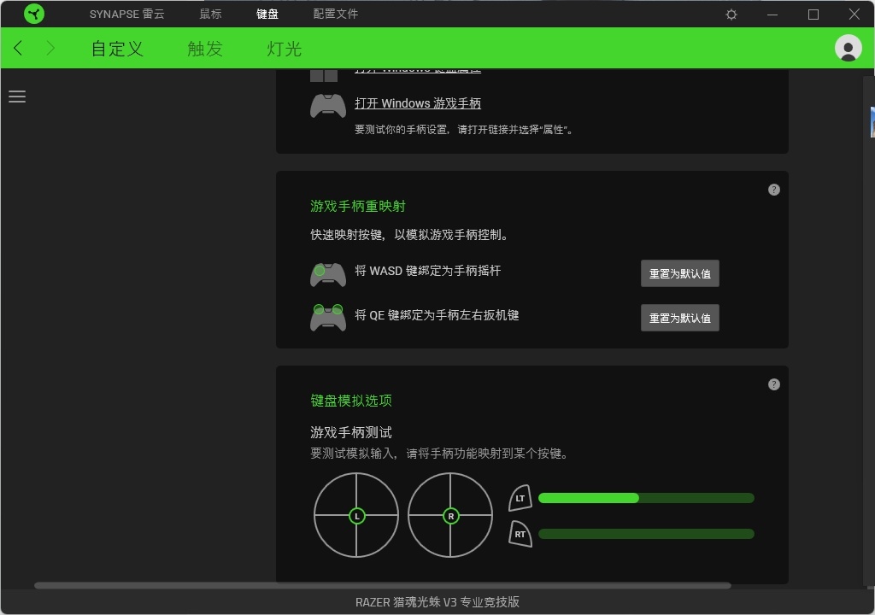
Task: Open the user account avatar
Action: 848,48
